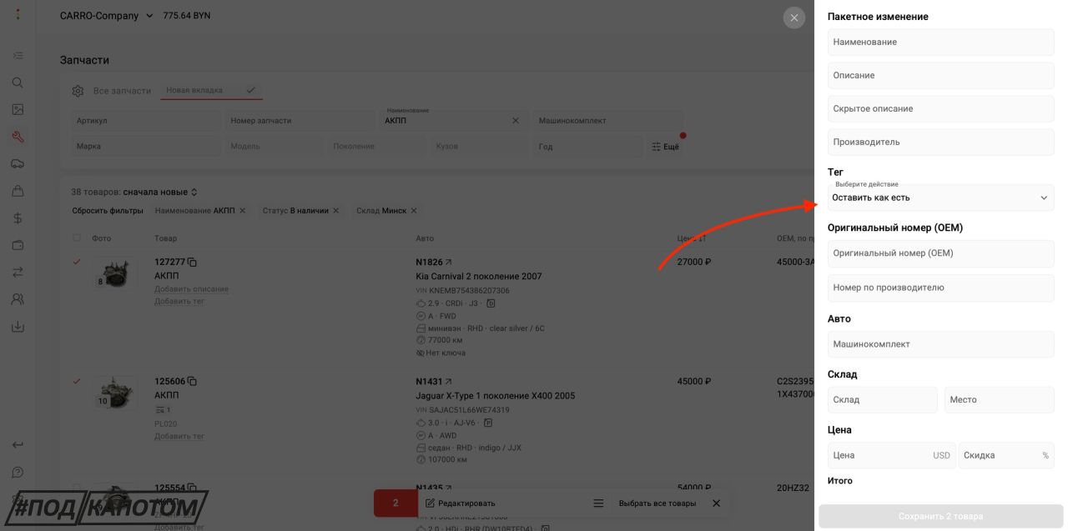Open the dollar sign finance icon
1068x531 pixels.
pos(18,218)
